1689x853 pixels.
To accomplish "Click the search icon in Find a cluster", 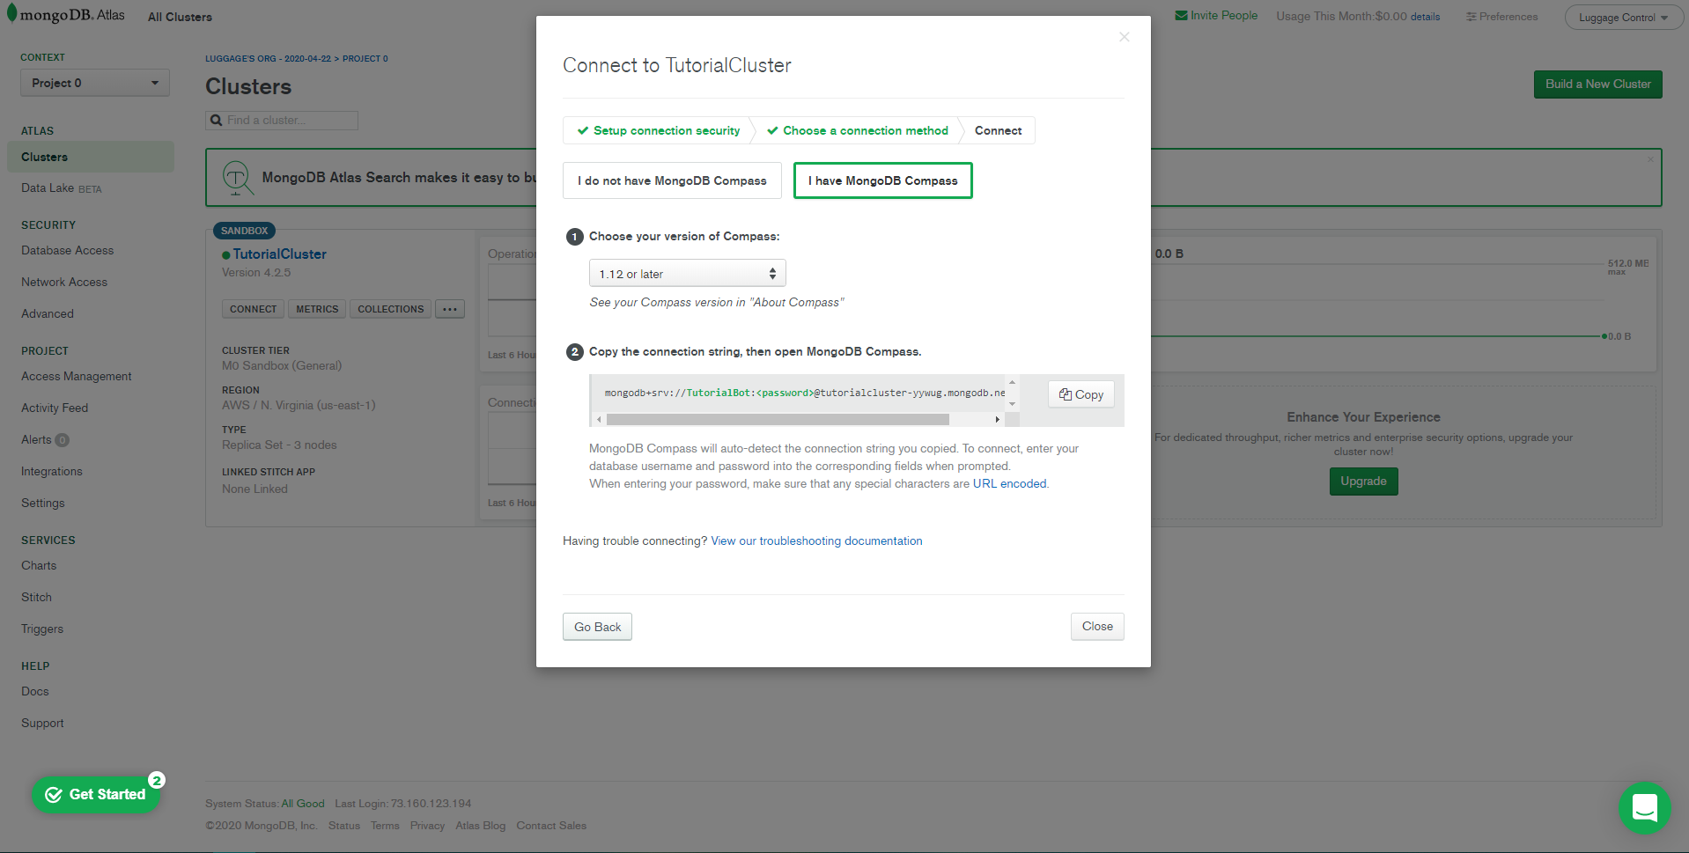I will (x=217, y=121).
